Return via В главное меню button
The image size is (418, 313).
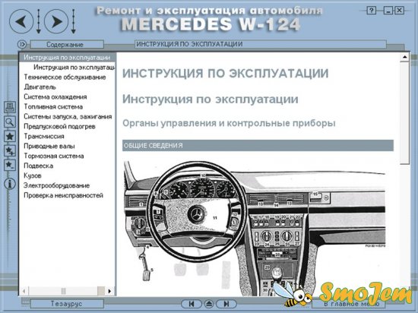(349, 304)
